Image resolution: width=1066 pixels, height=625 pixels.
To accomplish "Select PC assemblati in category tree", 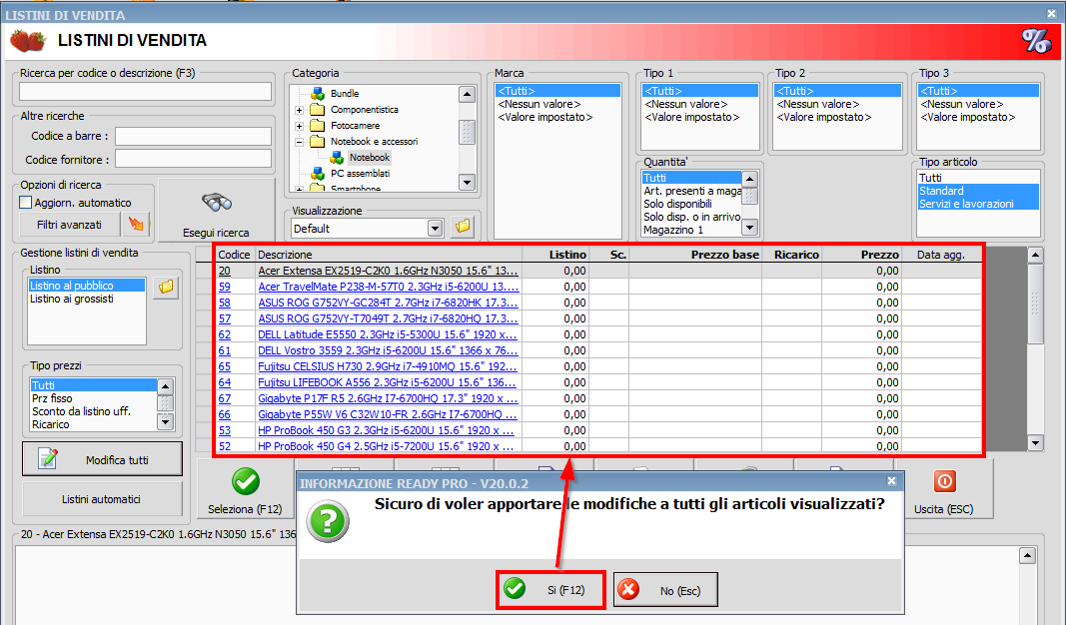I will 361,174.
